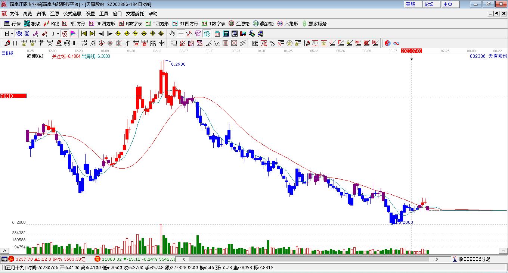Viewport: 508px width, 273px height.
Task: Click the red 2023-07-06 date marker
Action: coord(412,51)
